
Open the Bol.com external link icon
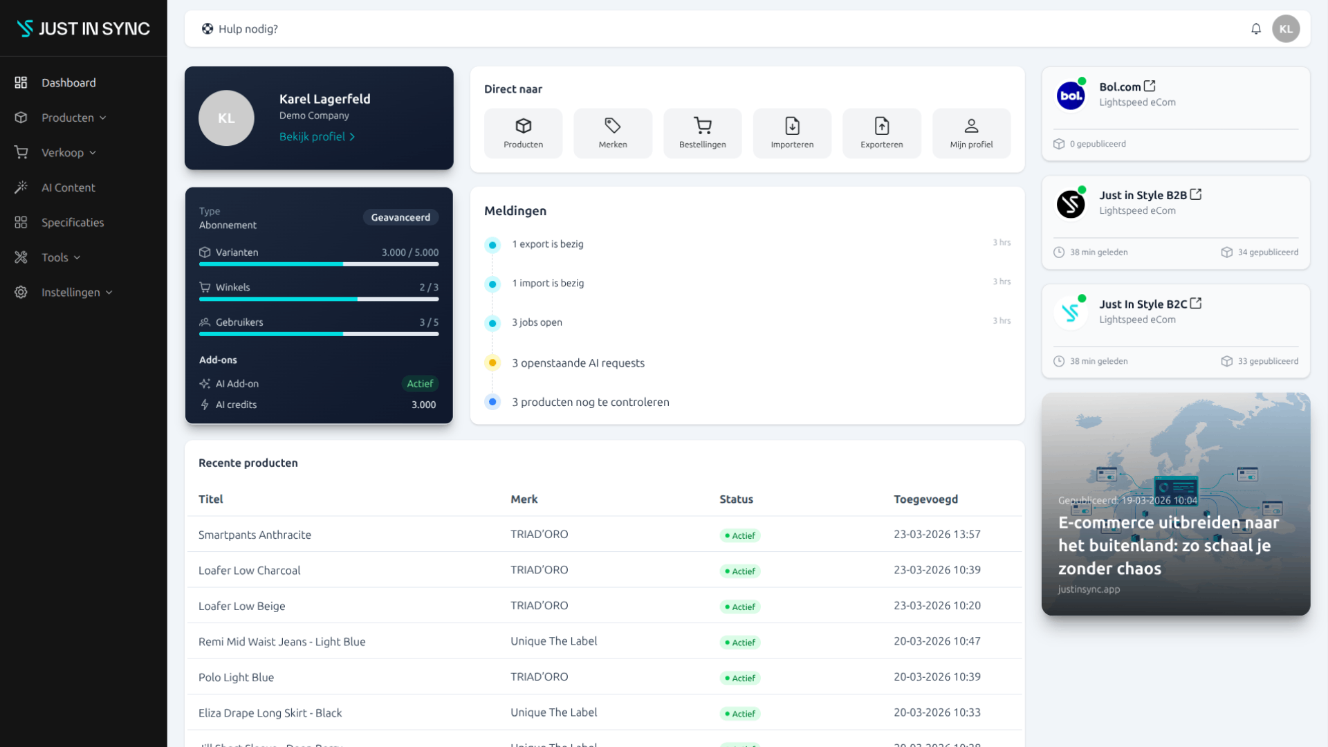coord(1150,84)
